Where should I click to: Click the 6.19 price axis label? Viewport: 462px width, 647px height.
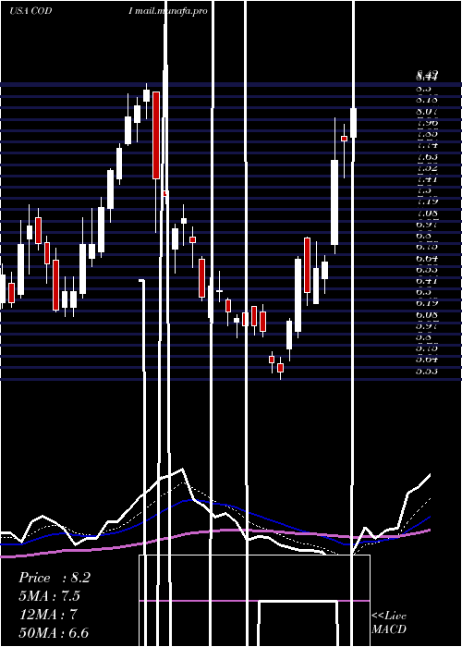click(427, 303)
